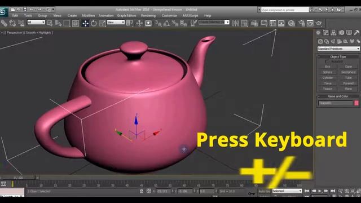
Task: Open the 3ds Max application menu logo
Action: point(3,12)
